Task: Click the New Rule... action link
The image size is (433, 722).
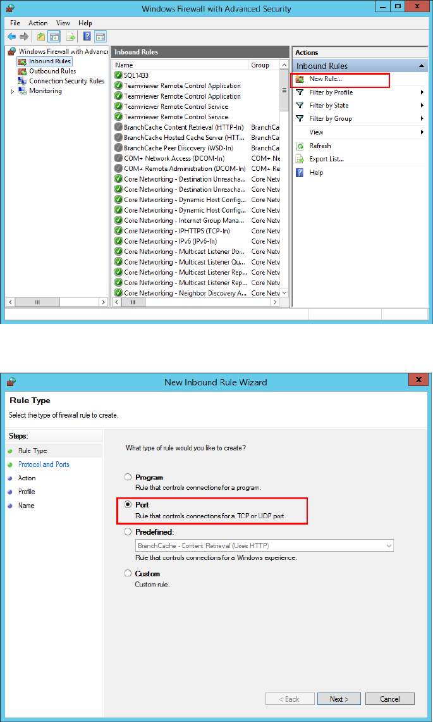Action: (x=326, y=79)
